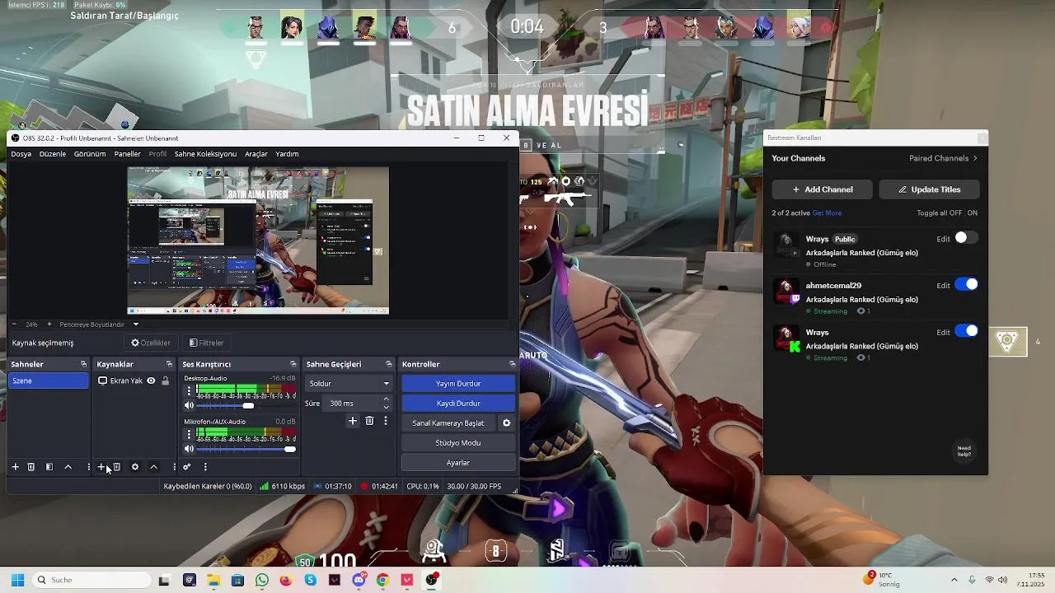
Task: Disable the streaming Wrays Kick channel toggle
Action: 966,331
